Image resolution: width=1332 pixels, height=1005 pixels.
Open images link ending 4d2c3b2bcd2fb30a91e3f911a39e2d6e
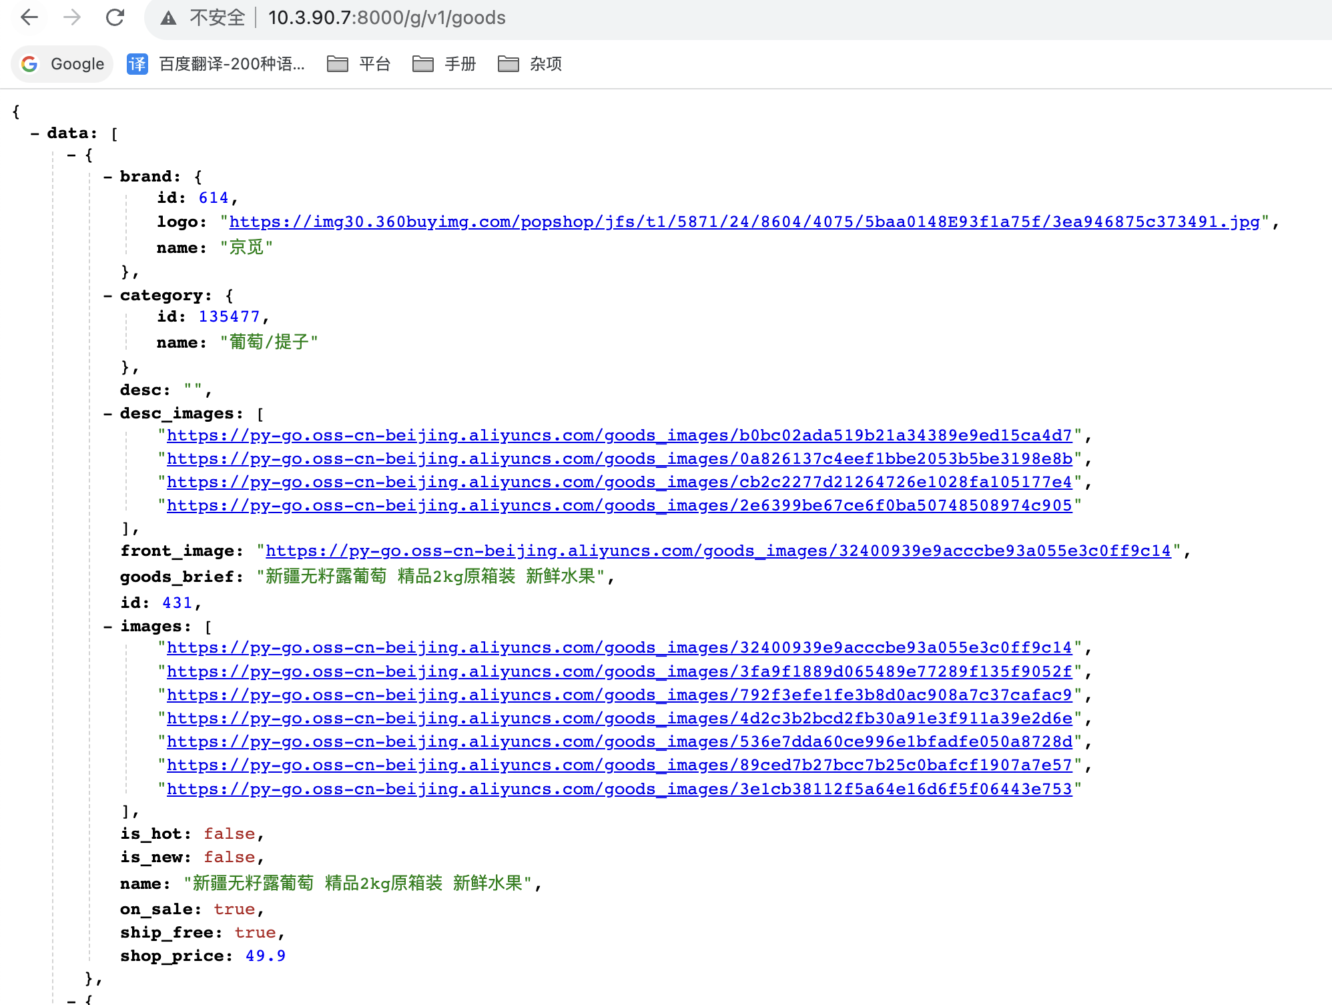point(619,719)
